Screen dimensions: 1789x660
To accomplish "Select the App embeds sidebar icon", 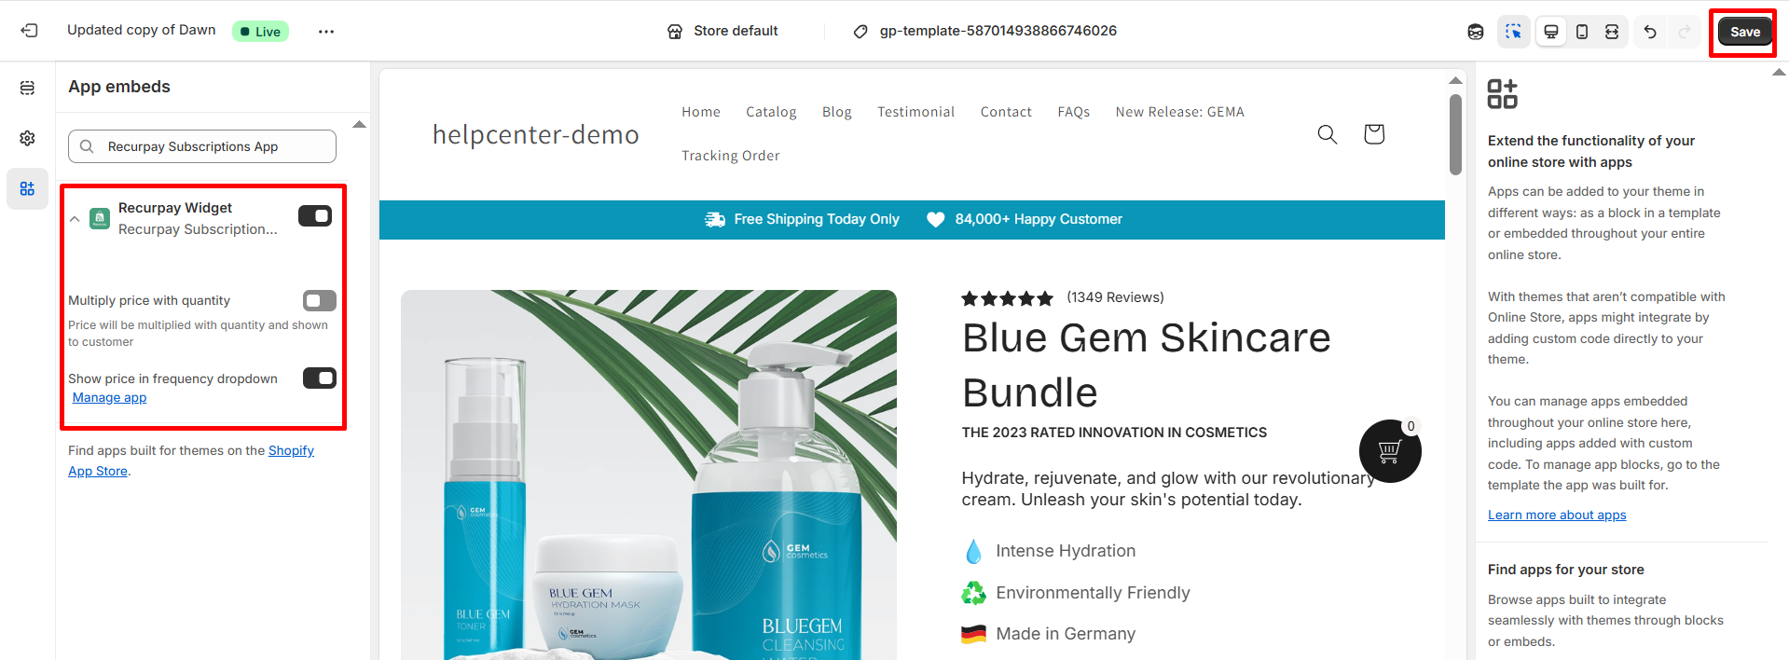I will (27, 188).
